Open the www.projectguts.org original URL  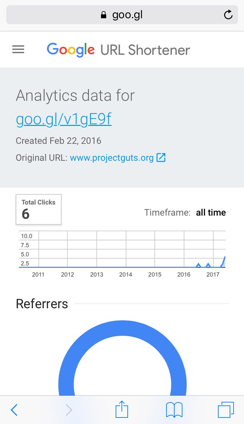(x=112, y=158)
